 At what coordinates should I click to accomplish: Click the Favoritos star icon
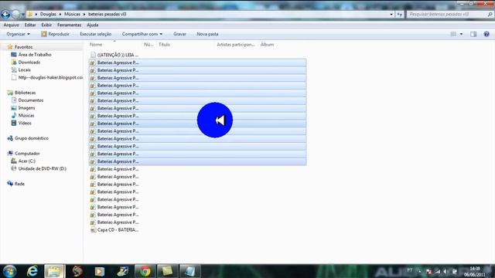click(x=10, y=47)
